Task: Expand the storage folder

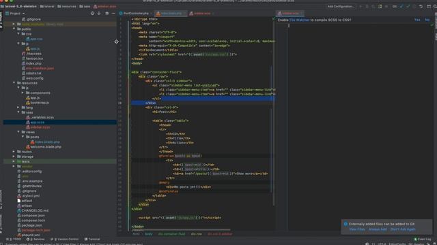Action: [x=14, y=157]
